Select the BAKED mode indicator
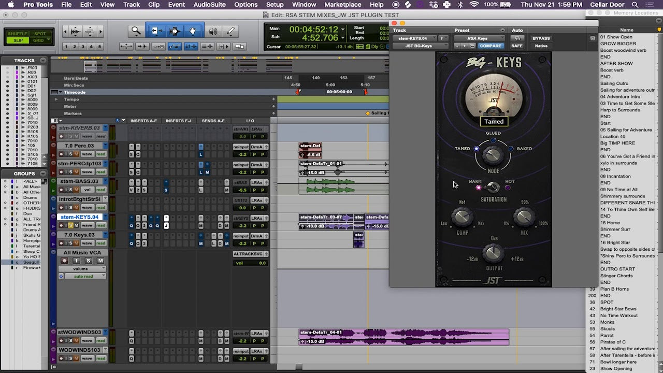The image size is (663, 373). pyautogui.click(x=510, y=149)
